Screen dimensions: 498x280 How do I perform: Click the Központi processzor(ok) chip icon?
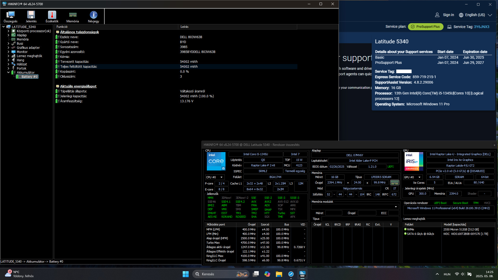tap(13, 31)
